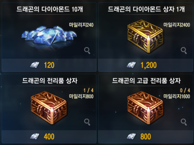Open preview magnifier for 고급 전리품 상자
This screenshot has width=194, height=145.
click(184, 122)
